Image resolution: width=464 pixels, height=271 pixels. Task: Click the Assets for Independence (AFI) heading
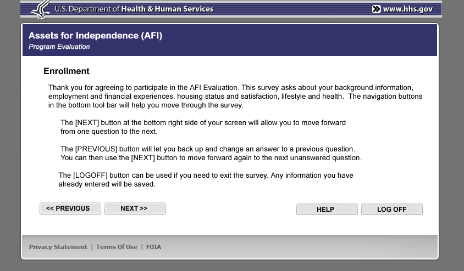[95, 36]
